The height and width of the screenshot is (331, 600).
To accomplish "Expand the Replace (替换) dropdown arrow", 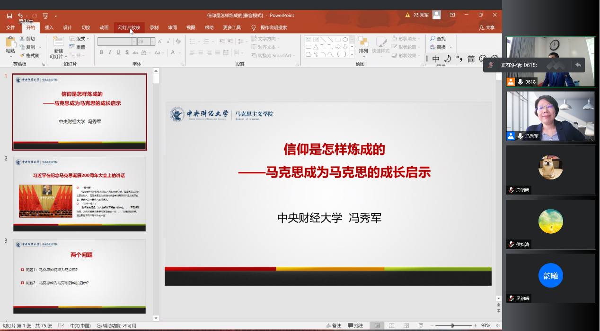I will click(451, 47).
